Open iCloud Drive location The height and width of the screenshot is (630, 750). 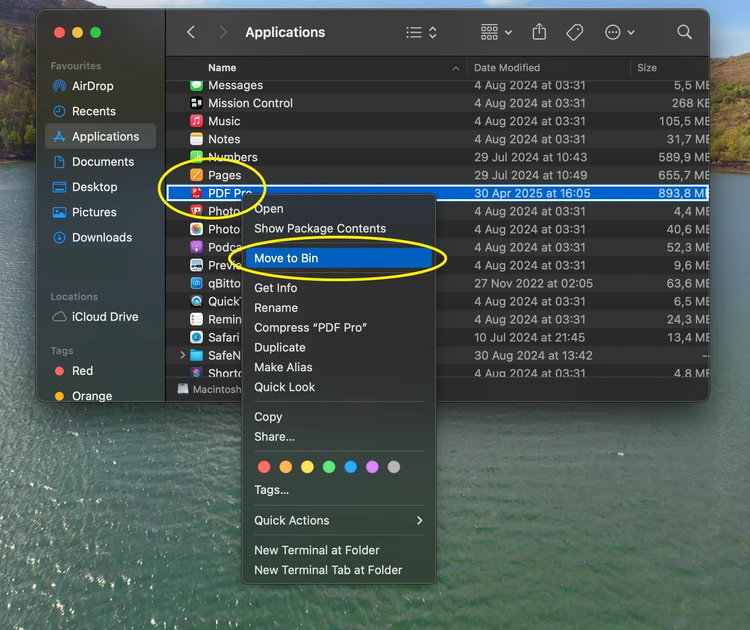101,317
